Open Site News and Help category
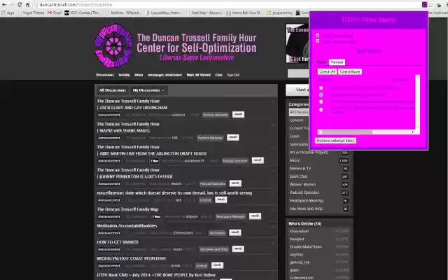Screen dimensions: 448x280 (x=319, y=209)
